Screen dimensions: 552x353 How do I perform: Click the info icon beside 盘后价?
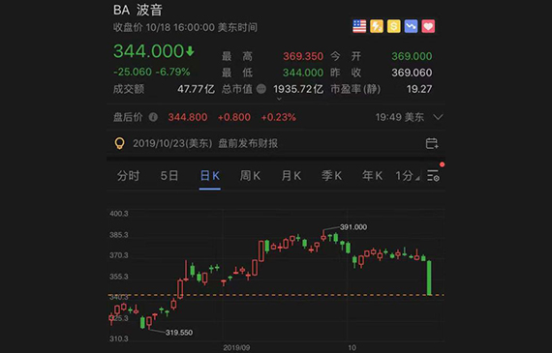pyautogui.click(x=153, y=117)
